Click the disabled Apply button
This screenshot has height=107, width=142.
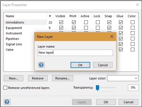point(82,102)
